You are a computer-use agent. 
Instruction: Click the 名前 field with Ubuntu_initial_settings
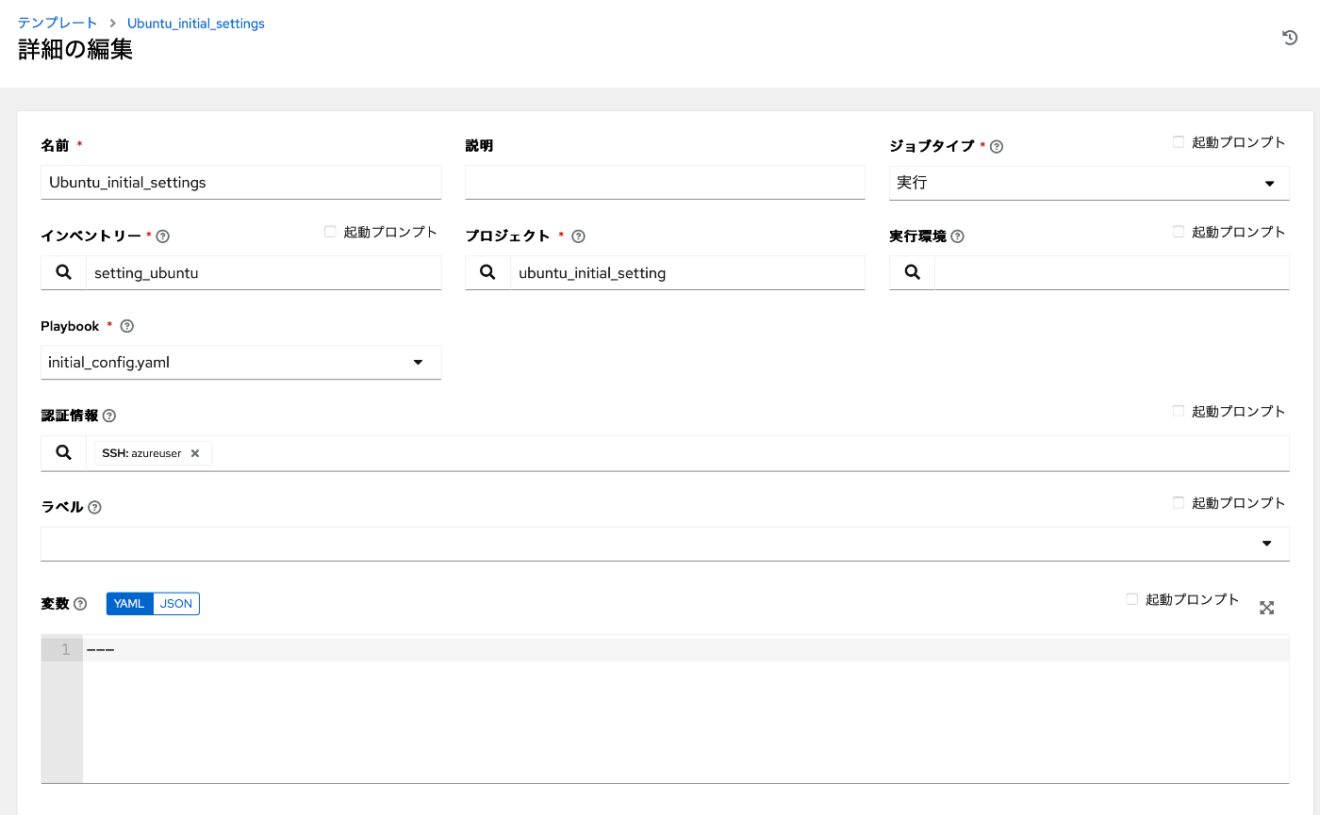(241, 182)
